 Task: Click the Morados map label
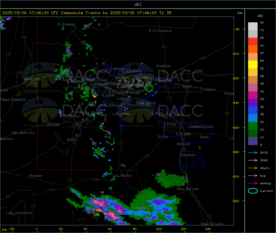(36, 176)
